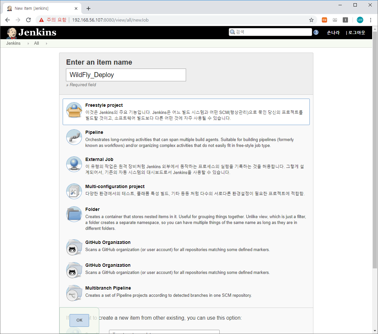
Task: Click the Pipeline description starting 'Orchestrates long-running'
Action: 189,143
